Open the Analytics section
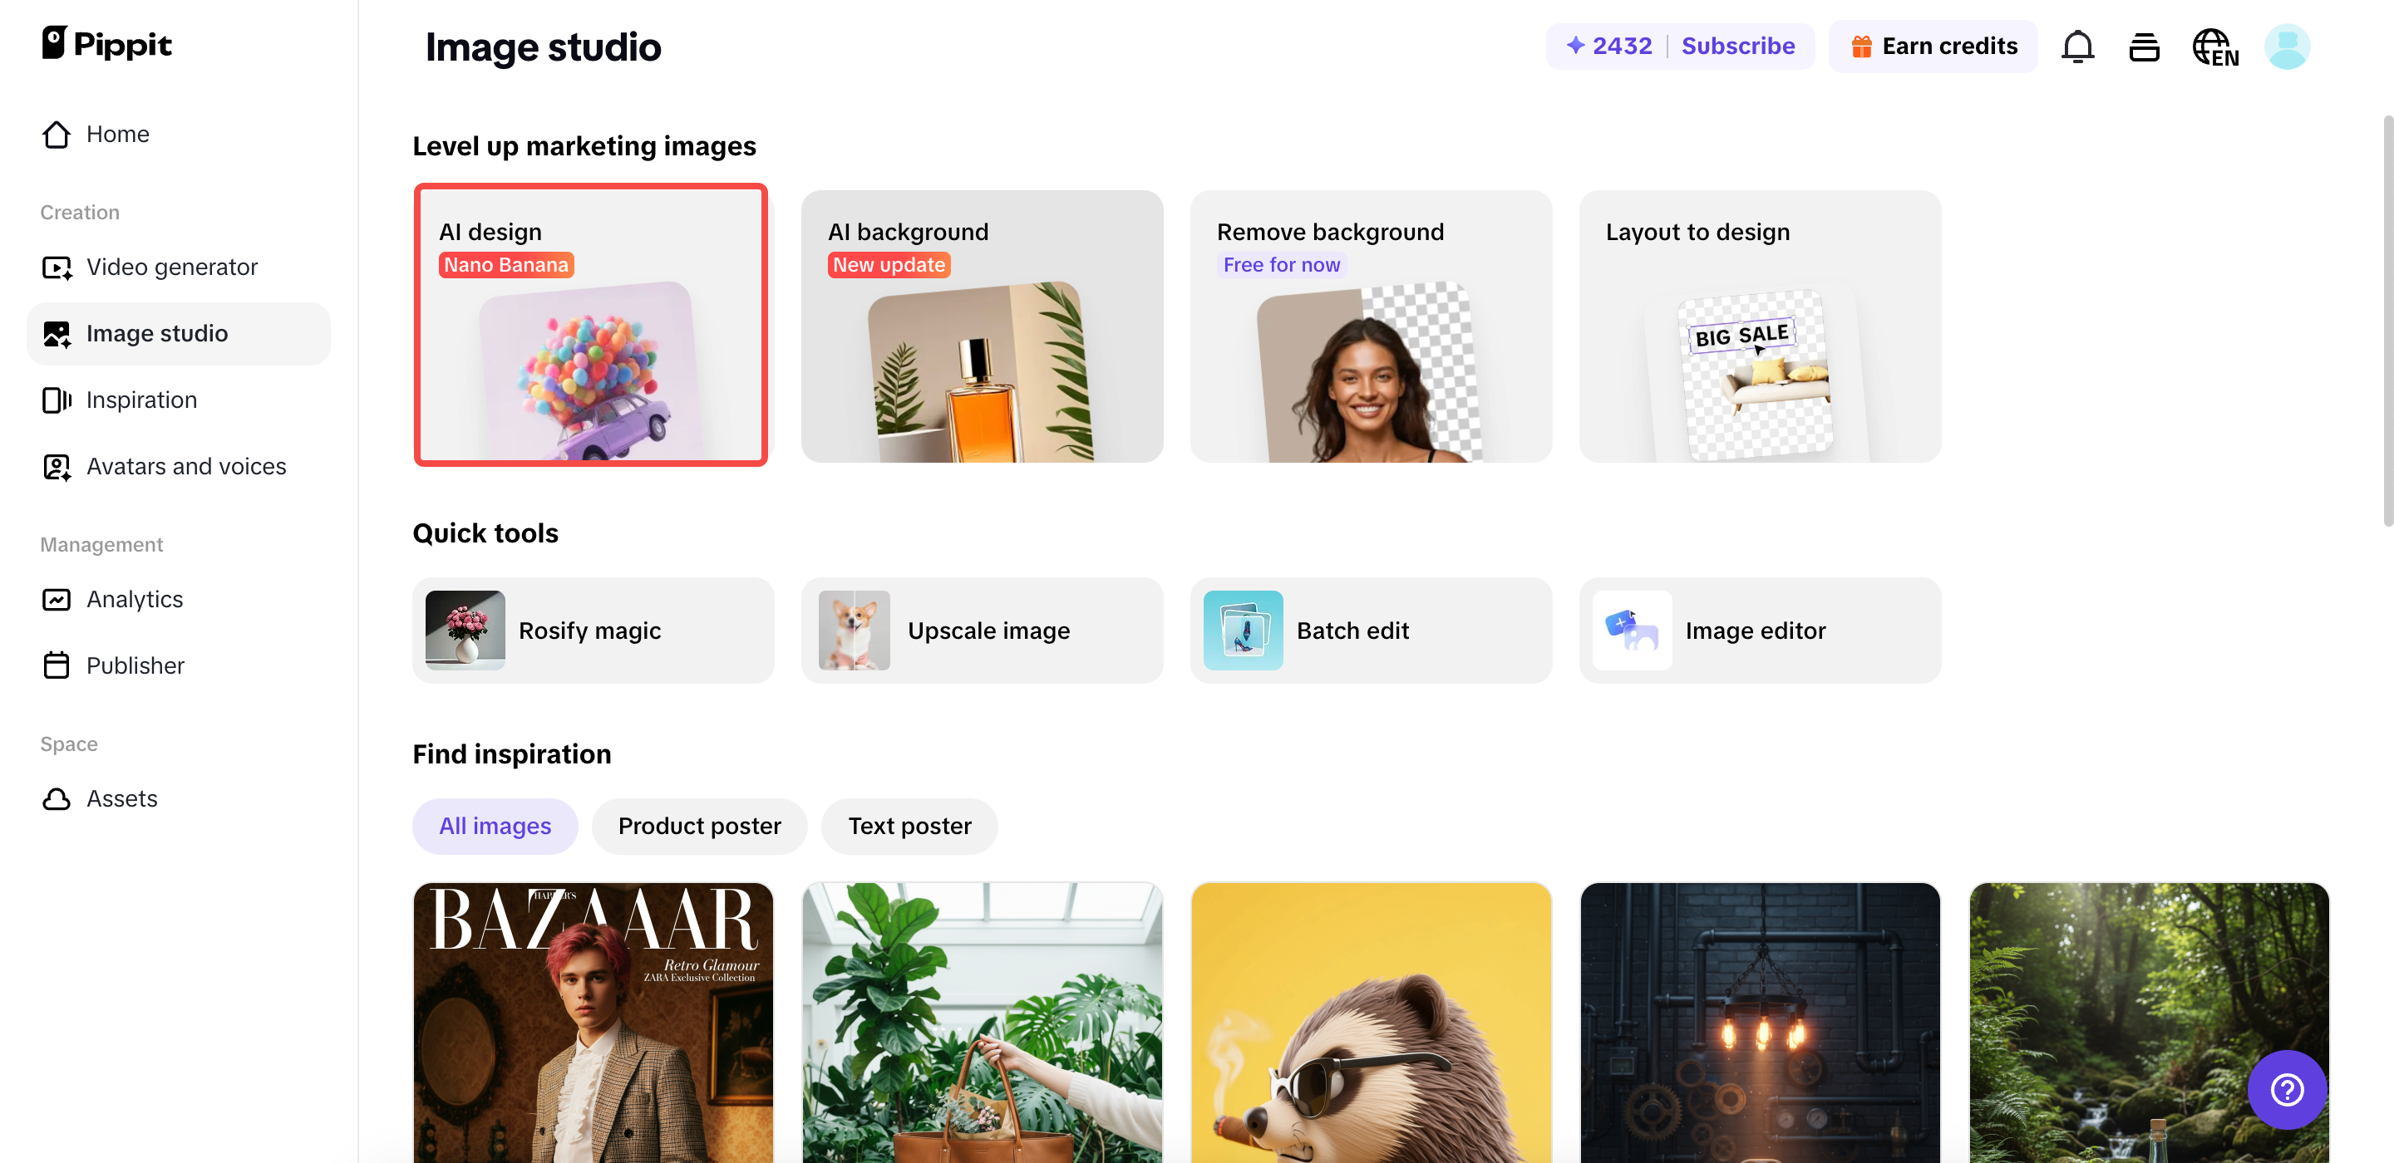This screenshot has height=1163, width=2394. coord(134,599)
